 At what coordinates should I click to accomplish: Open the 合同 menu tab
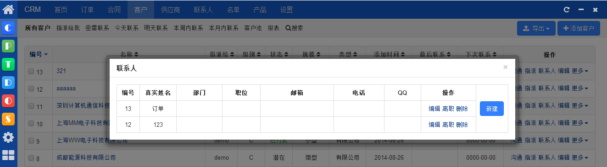(114, 10)
